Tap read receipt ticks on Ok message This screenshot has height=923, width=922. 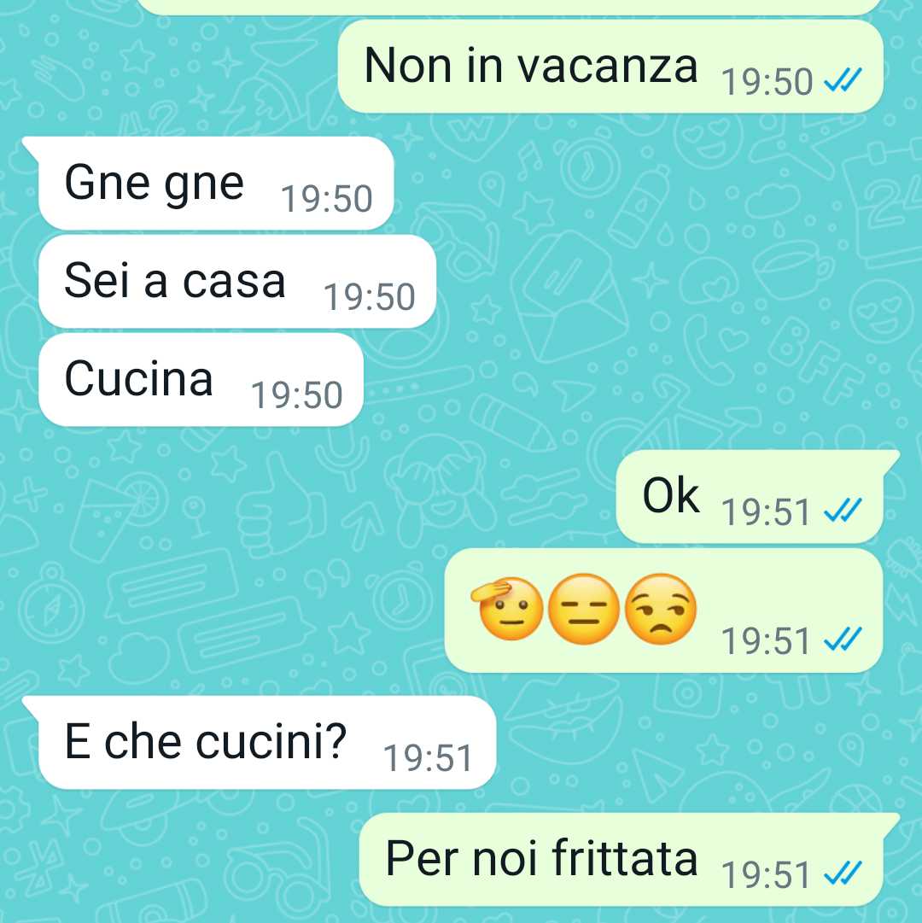point(843,511)
